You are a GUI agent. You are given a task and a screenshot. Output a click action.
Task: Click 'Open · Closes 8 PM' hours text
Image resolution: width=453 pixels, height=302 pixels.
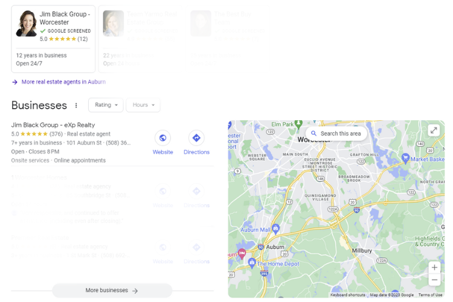click(x=35, y=152)
